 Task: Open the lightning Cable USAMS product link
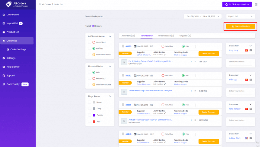[150, 61]
